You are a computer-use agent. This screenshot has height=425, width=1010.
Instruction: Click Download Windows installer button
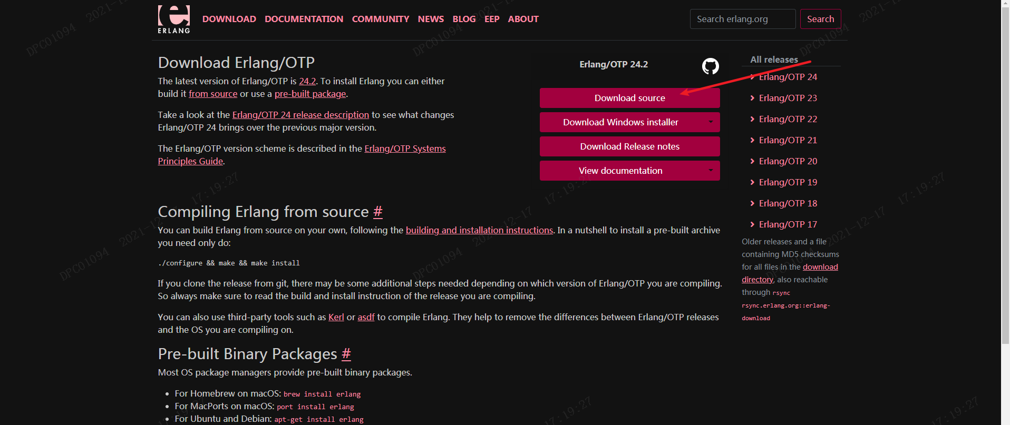pos(620,122)
